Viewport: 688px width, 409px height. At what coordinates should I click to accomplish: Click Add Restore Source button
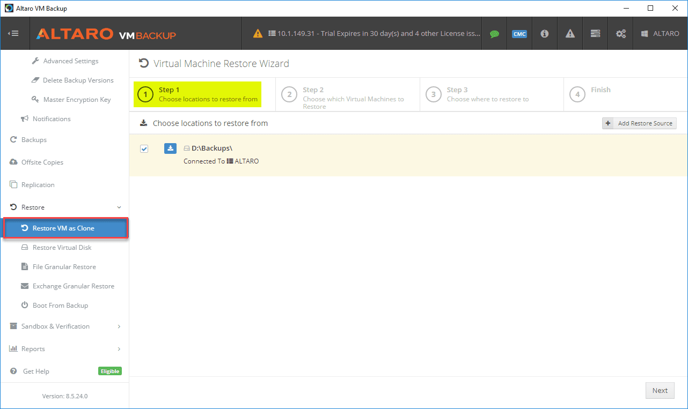pyautogui.click(x=639, y=123)
